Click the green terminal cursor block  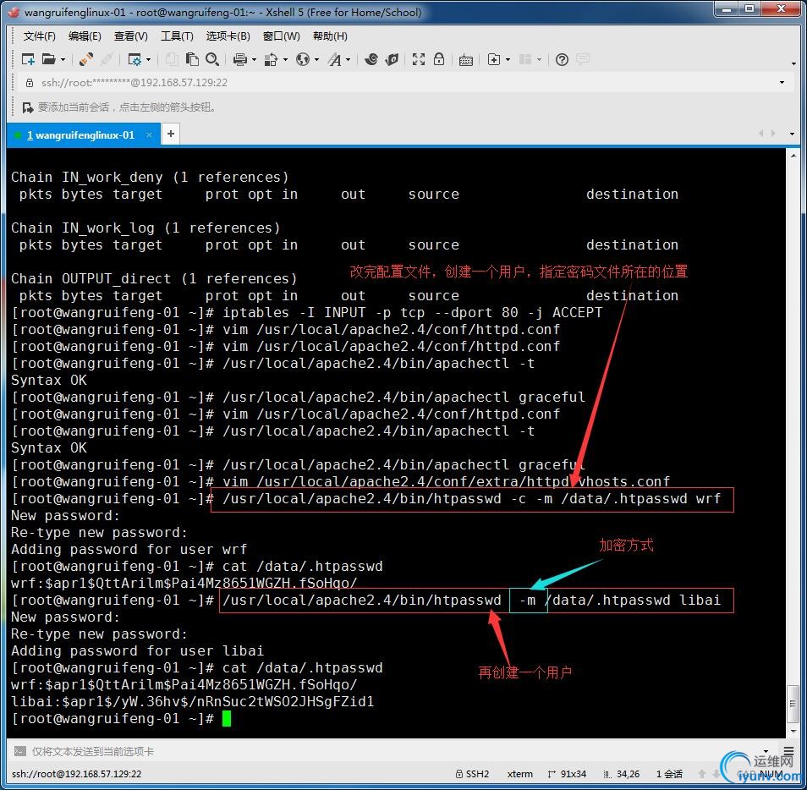(x=227, y=718)
